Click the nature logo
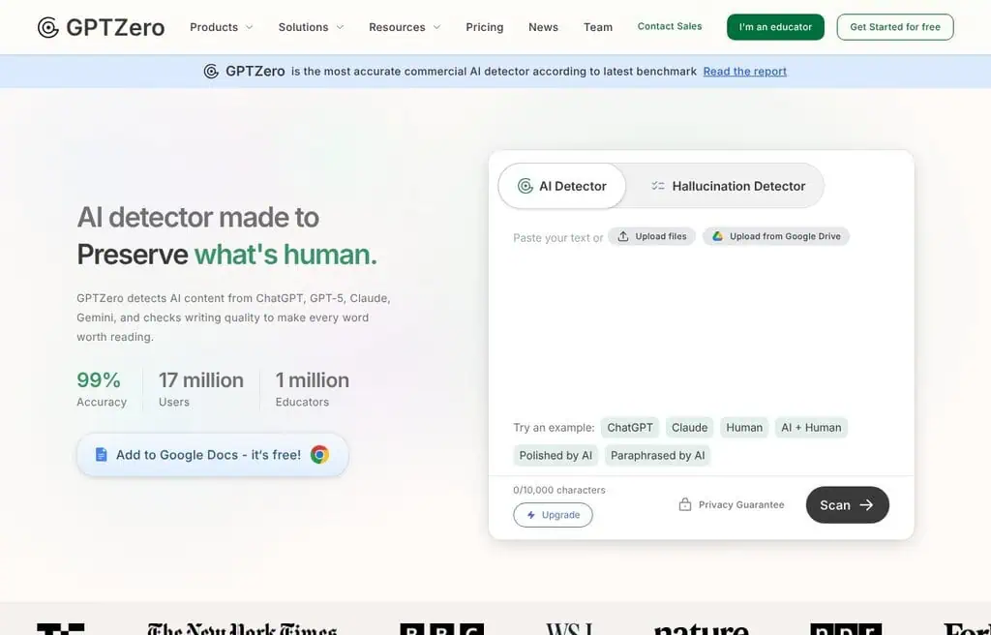Viewport: 991px width, 635px height. click(x=702, y=628)
